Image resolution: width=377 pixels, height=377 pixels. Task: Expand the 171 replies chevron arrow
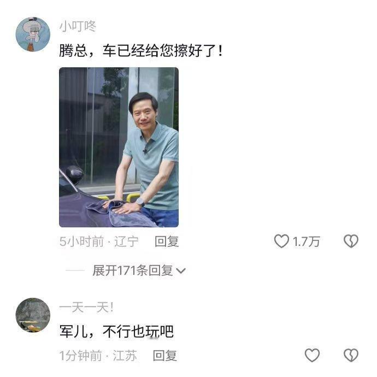click(180, 271)
